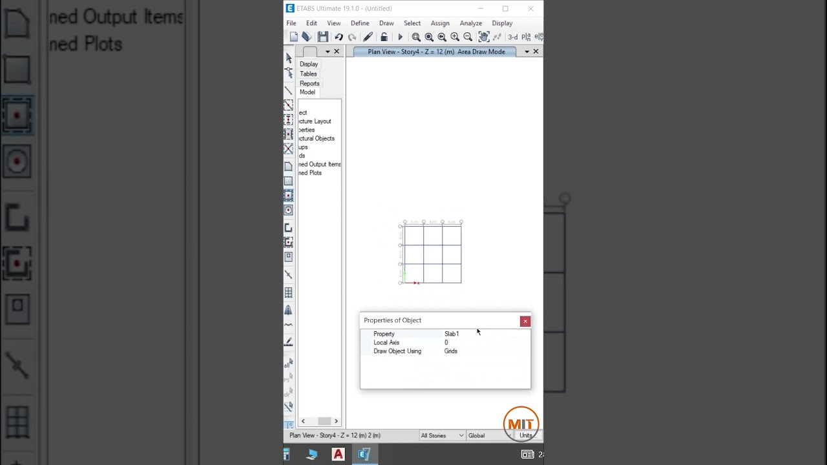827x465 pixels.
Task: Open the Display menu in menu bar
Action: click(502, 23)
